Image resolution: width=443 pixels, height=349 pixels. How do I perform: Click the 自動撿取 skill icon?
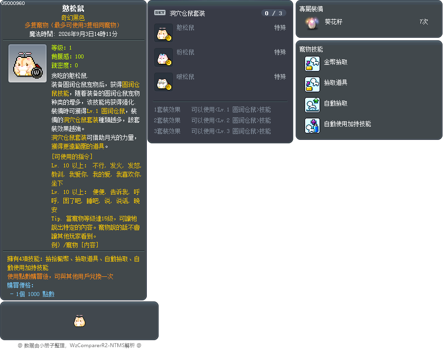click(312, 105)
